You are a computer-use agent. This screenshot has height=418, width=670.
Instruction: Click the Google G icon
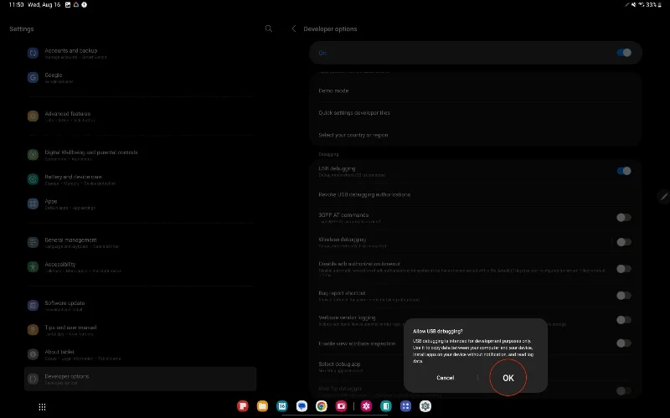[x=33, y=77]
